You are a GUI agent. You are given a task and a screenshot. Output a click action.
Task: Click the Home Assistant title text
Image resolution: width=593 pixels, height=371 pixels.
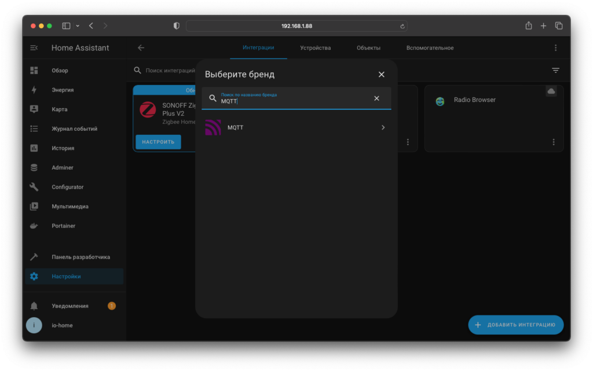click(x=80, y=48)
